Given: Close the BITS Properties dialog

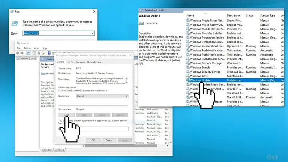Looking at the screenshot, I should [x=130, y=55].
